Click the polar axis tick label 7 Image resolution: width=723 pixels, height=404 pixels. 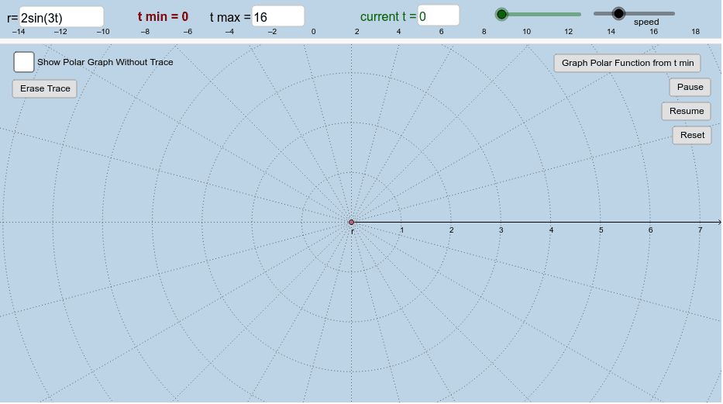click(x=700, y=230)
